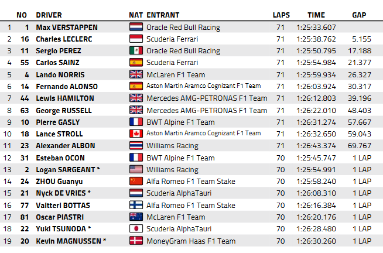This screenshot has width=383, height=253.
Task: Select the TIME column header
Action: (316, 15)
